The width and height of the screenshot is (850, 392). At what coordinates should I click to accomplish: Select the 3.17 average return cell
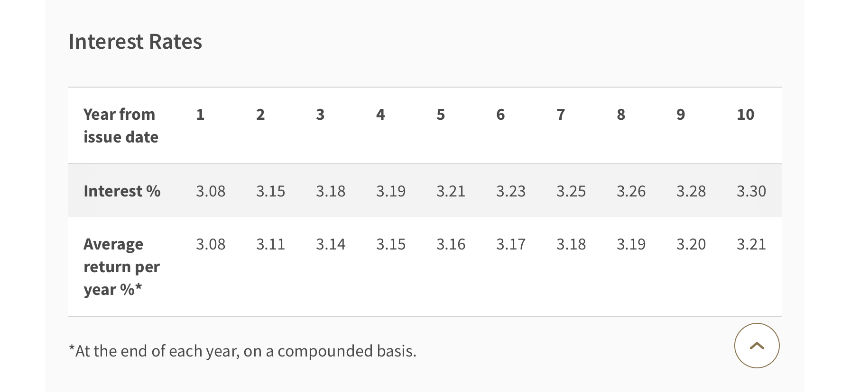coord(511,244)
